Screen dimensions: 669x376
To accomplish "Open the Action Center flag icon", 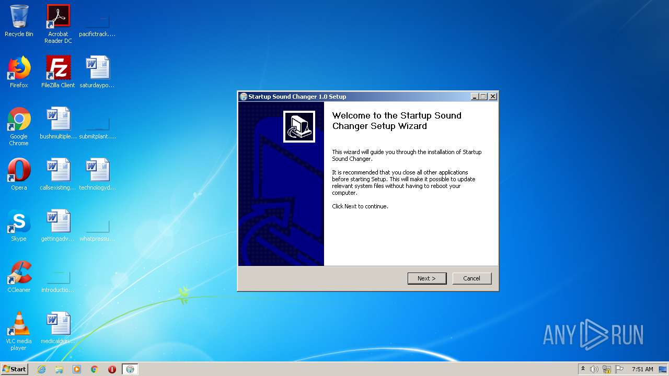I will pyautogui.click(x=619, y=369).
